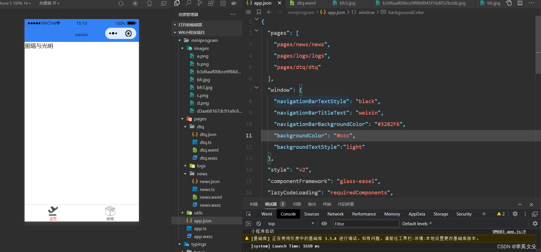
Task: Focus the console Filter input
Action: pos(366,224)
